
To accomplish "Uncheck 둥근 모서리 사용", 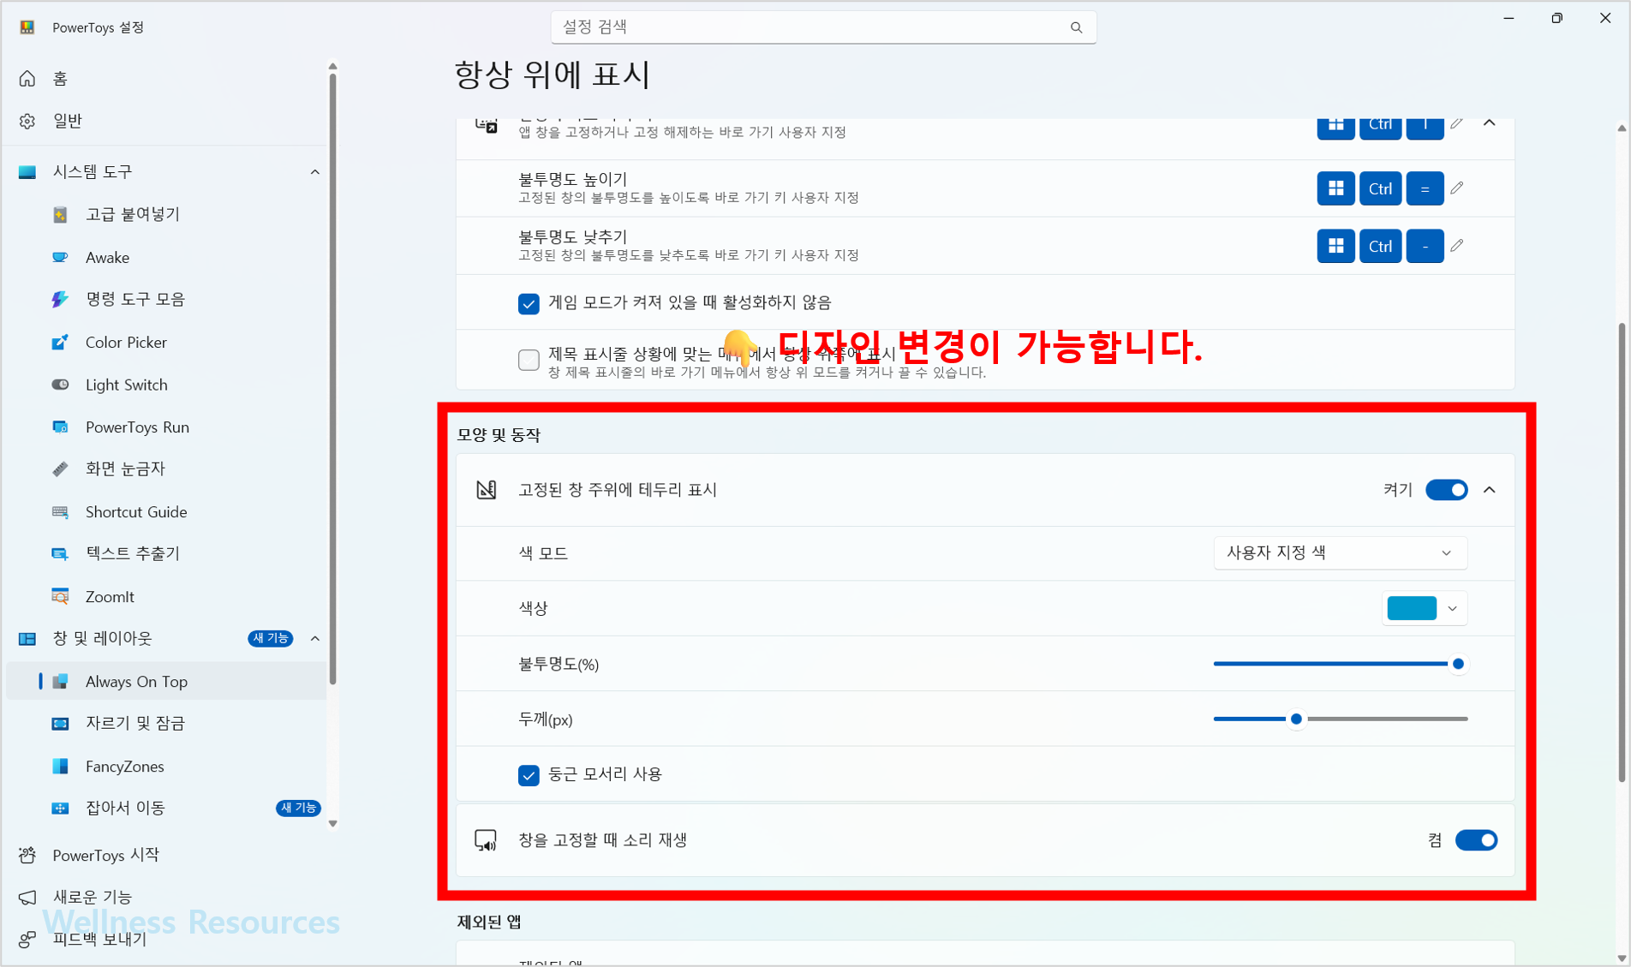I will 529,775.
